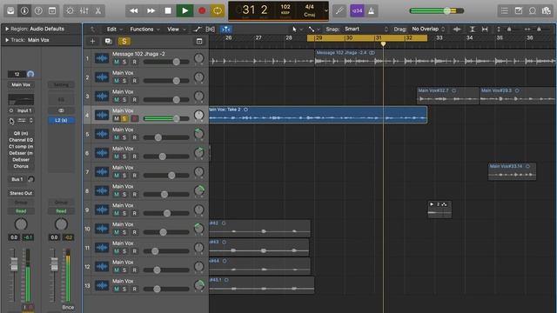Open the Editors scissors icon
Image resolution: width=557 pixels, height=313 pixels.
pos(98,10)
